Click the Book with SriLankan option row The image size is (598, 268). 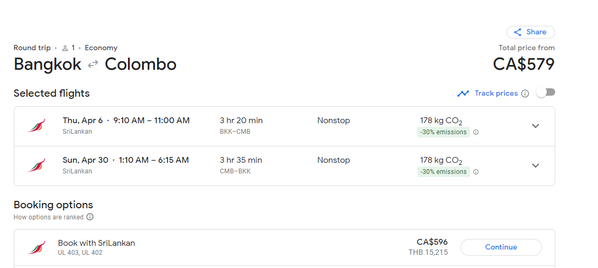211,247
